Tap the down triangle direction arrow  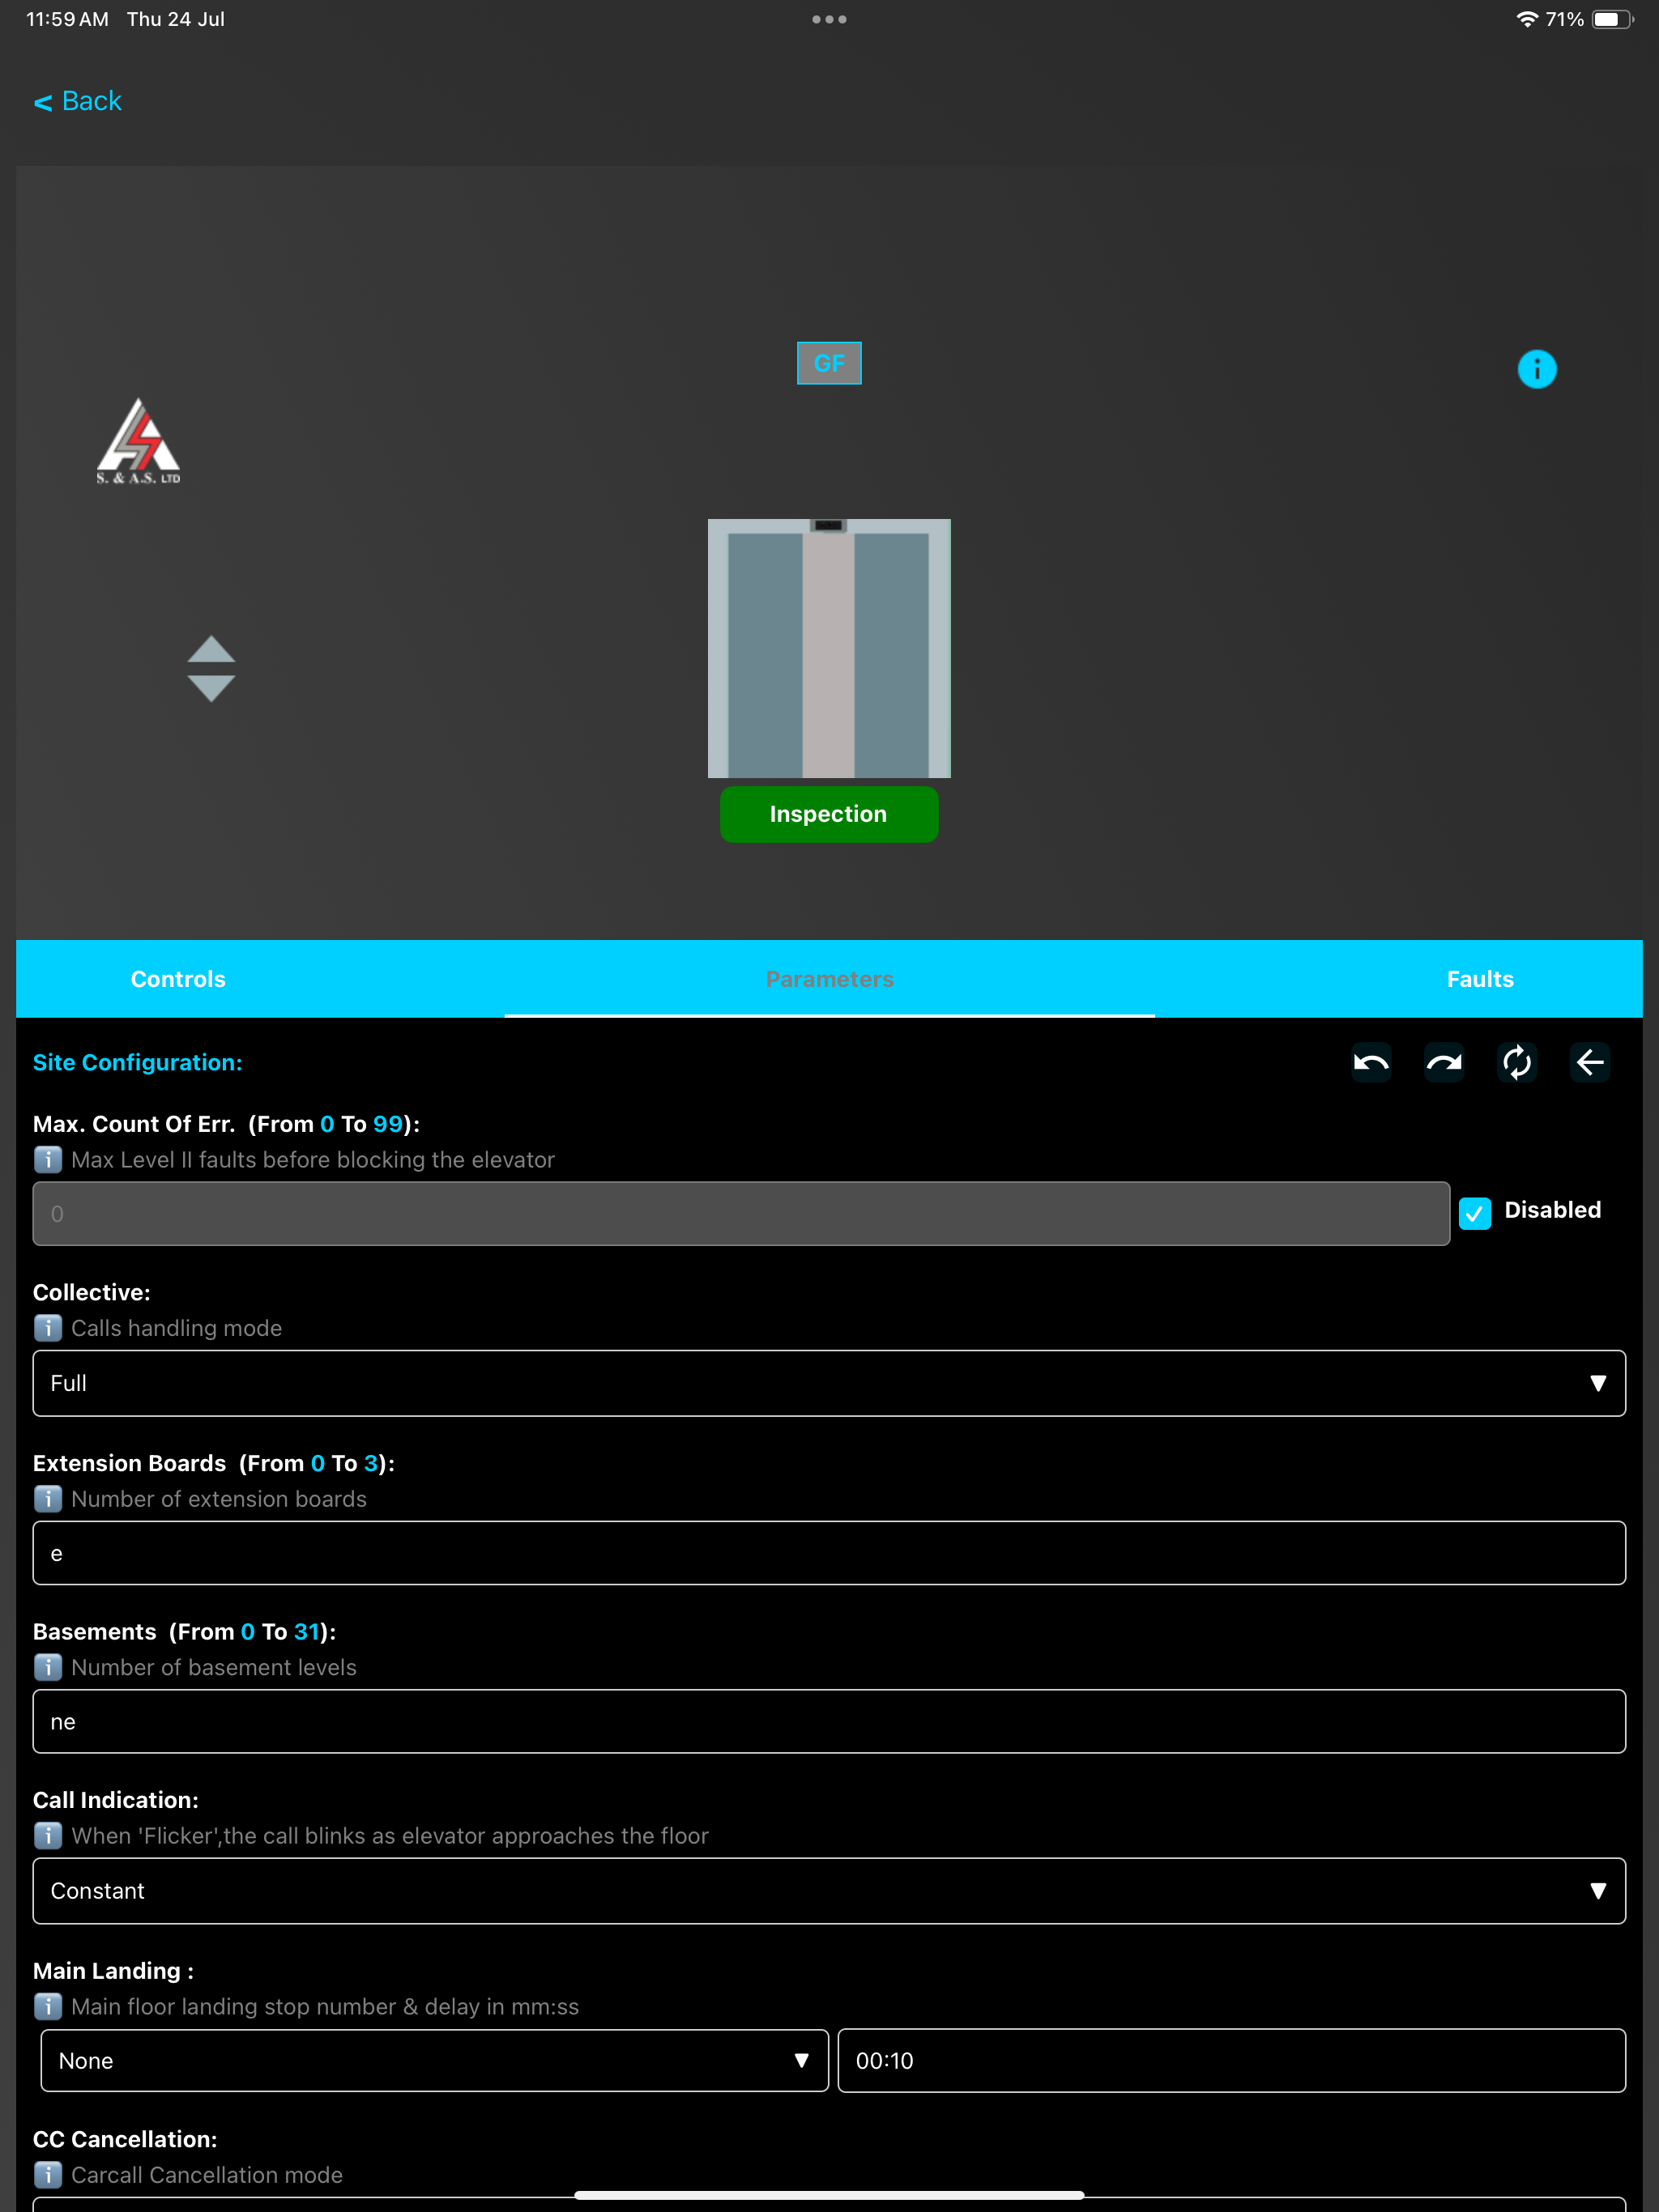(211, 689)
